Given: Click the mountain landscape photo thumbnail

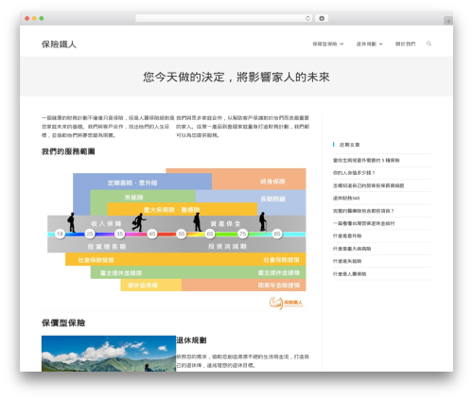Looking at the screenshot, I should point(109,354).
